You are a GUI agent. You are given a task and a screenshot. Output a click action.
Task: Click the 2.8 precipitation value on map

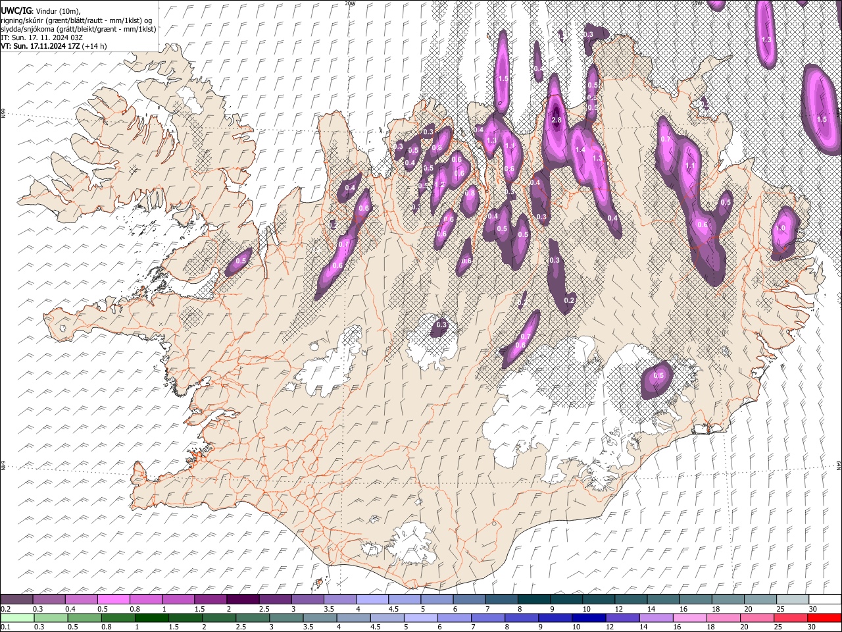tap(557, 120)
